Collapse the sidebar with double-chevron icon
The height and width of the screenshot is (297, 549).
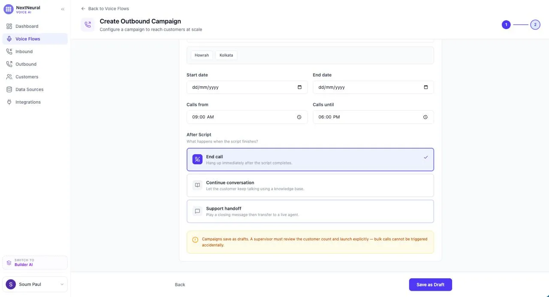point(63,9)
